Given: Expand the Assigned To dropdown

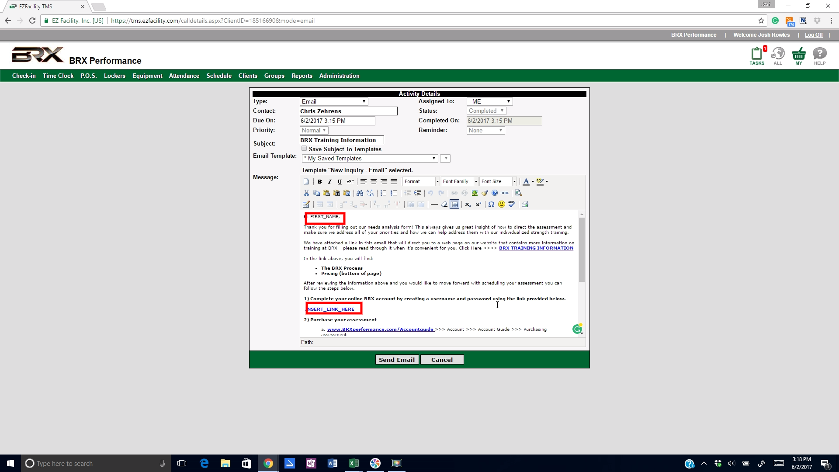Looking at the screenshot, I should 489,102.
